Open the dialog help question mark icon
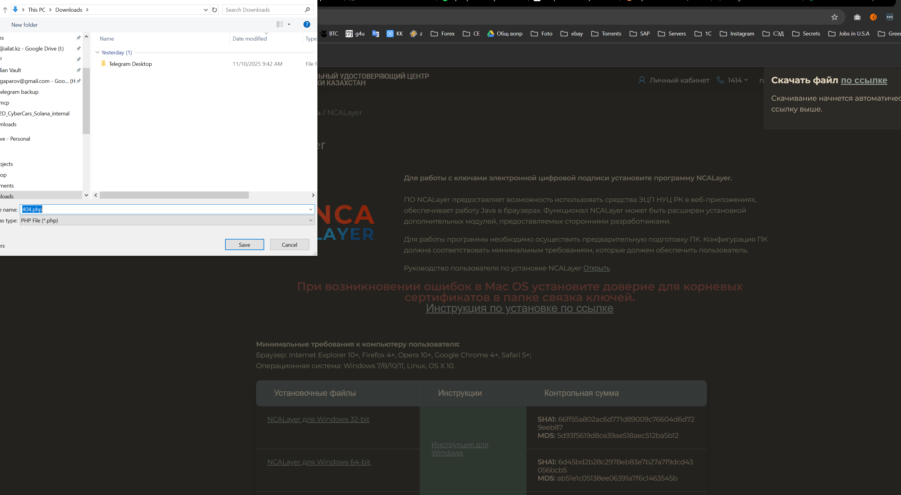This screenshot has height=495, width=901. 307,24
